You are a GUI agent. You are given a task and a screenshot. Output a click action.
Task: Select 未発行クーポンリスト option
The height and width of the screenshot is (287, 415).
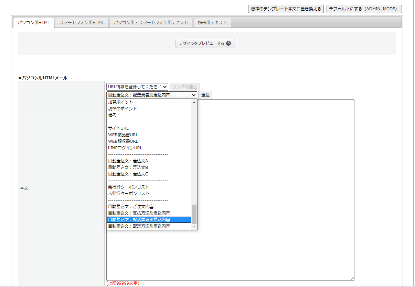click(x=129, y=194)
